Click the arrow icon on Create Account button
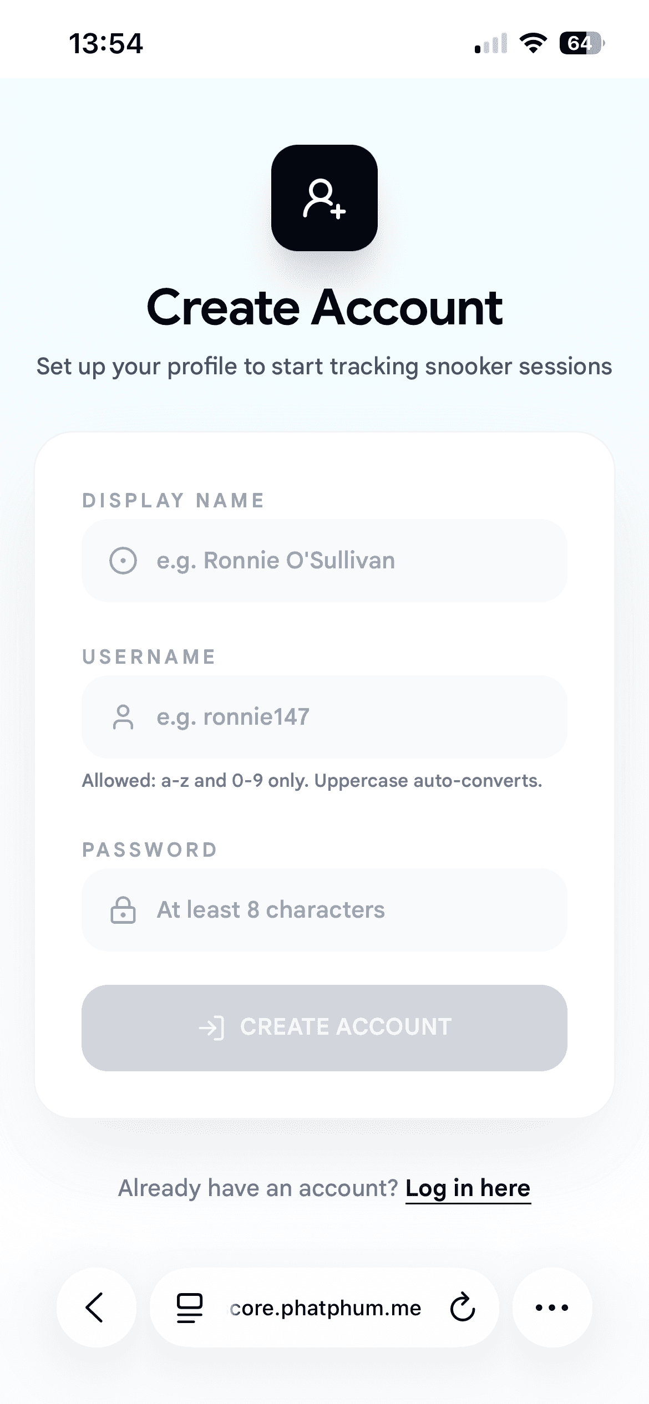 coord(211,1027)
